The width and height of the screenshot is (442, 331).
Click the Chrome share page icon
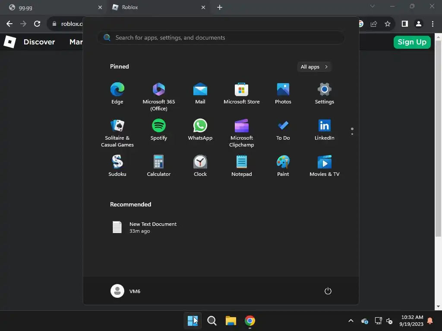[374, 24]
